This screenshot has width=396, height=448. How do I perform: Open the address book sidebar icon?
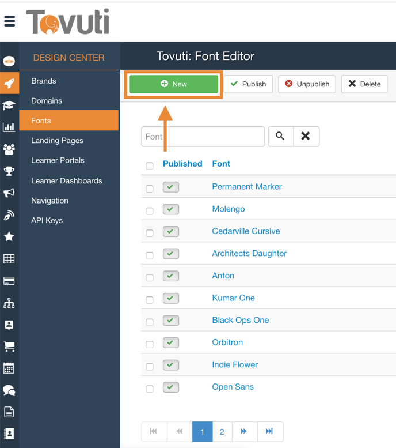click(x=9, y=434)
